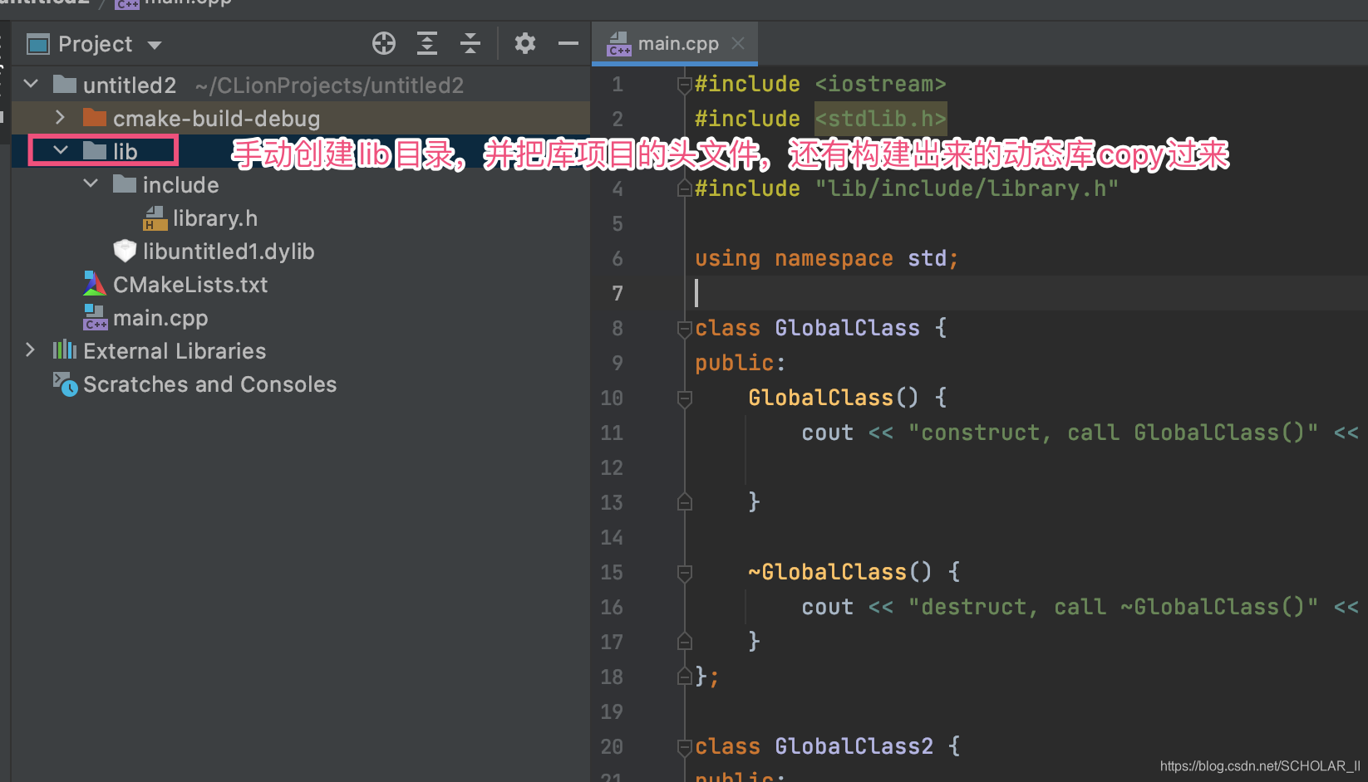Expand the cmake-build-debug folder

click(60, 118)
